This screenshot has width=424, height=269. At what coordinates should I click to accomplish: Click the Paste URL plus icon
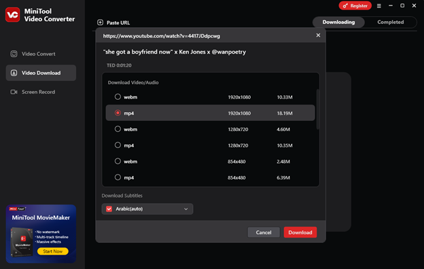101,22
